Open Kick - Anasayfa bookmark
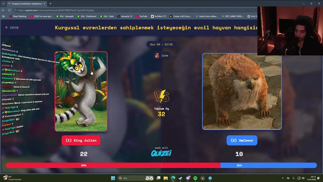Image resolution: width=323 pixels, height=182 pixels. 65,16
